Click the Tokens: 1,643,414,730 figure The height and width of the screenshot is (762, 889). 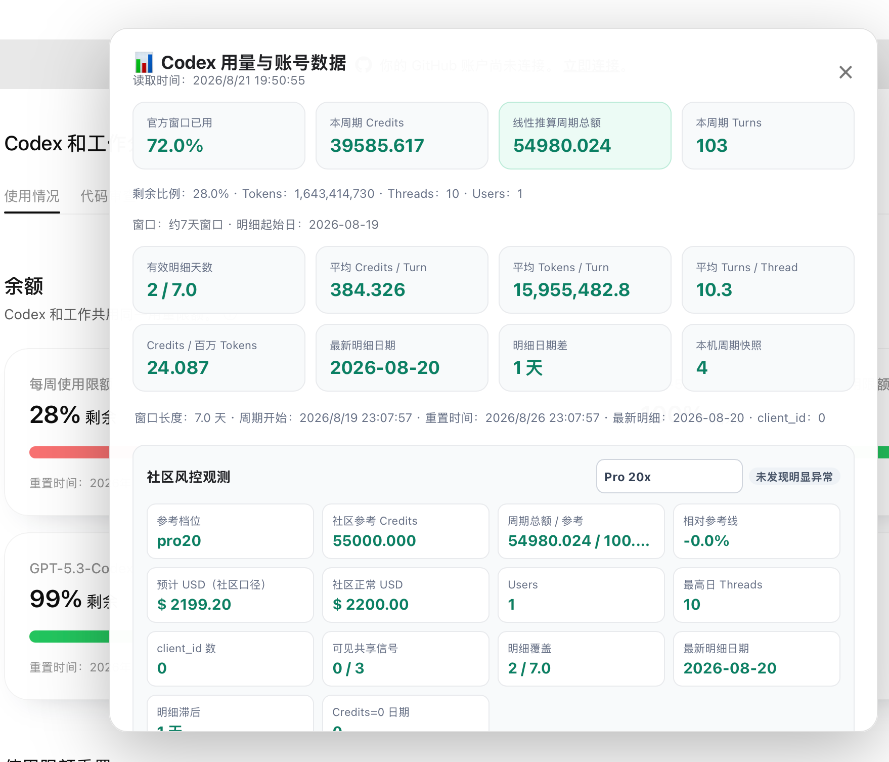[308, 194]
